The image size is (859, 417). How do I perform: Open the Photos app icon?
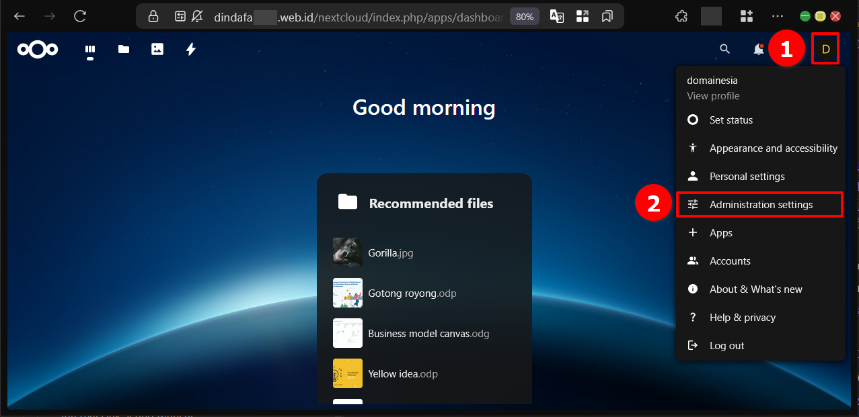(x=157, y=49)
